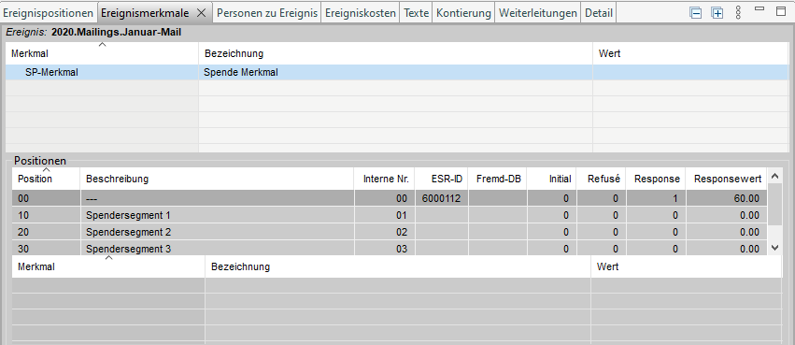Switch to the Ereigniskosten tab
This screenshot has height=345, width=795.
pyautogui.click(x=361, y=13)
